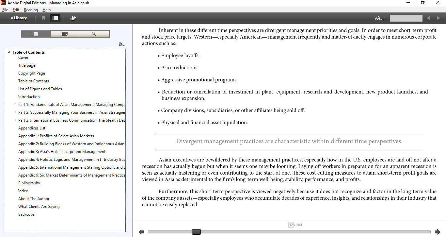446x237 pixels.
Task: Jump to the Index
Action: [23, 191]
